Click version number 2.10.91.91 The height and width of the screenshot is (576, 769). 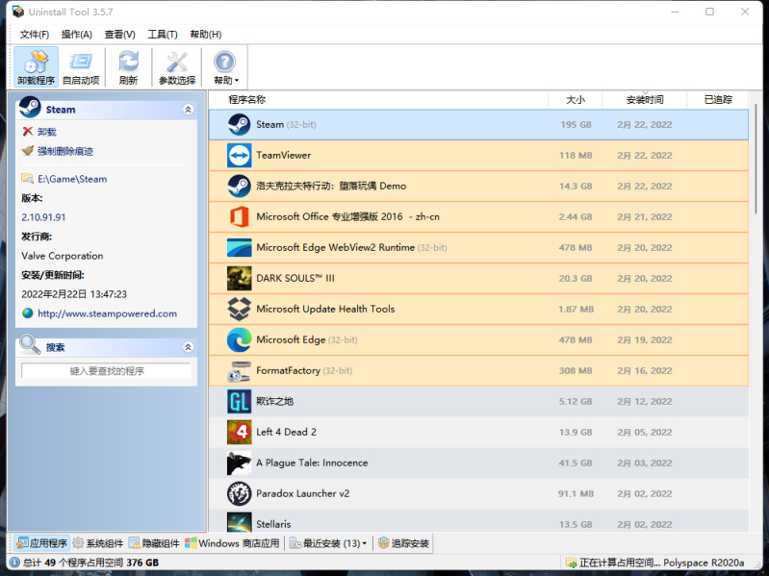pos(43,217)
